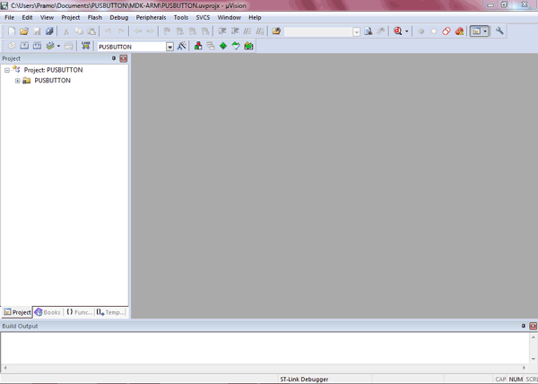The height and width of the screenshot is (384, 538).
Task: Navigate forwards arrow icon
Action: (x=150, y=31)
